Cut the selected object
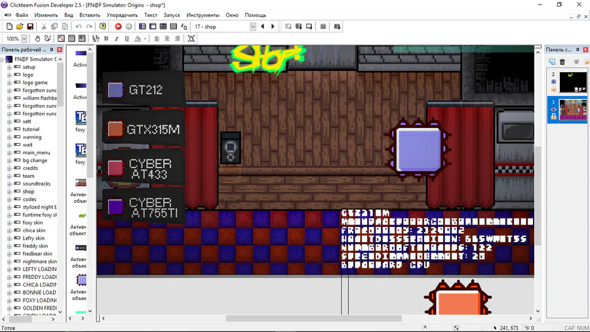 pyautogui.click(x=44, y=26)
